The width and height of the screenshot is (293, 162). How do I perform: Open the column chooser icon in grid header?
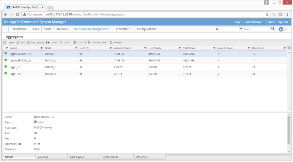[289, 48]
